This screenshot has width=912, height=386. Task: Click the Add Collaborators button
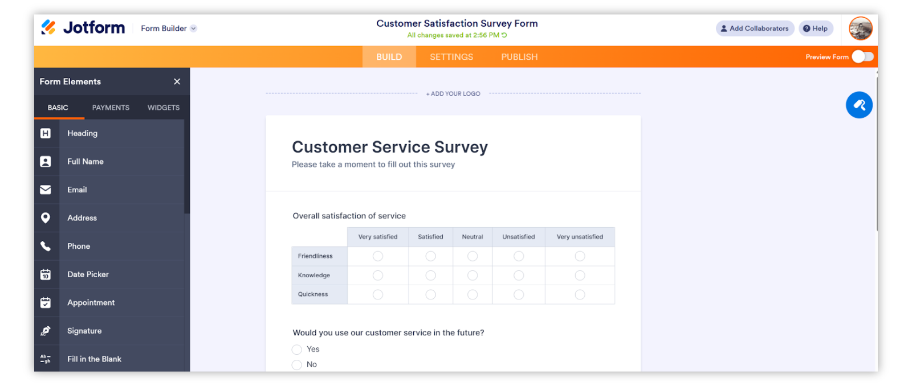click(755, 28)
